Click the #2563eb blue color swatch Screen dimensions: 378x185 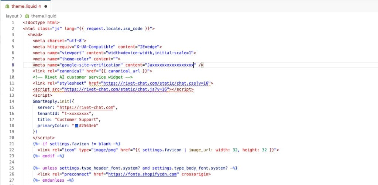pos(76,126)
